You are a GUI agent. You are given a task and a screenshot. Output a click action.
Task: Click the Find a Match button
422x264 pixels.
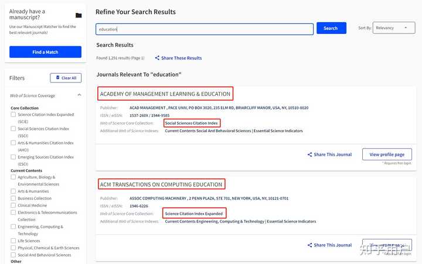point(45,52)
